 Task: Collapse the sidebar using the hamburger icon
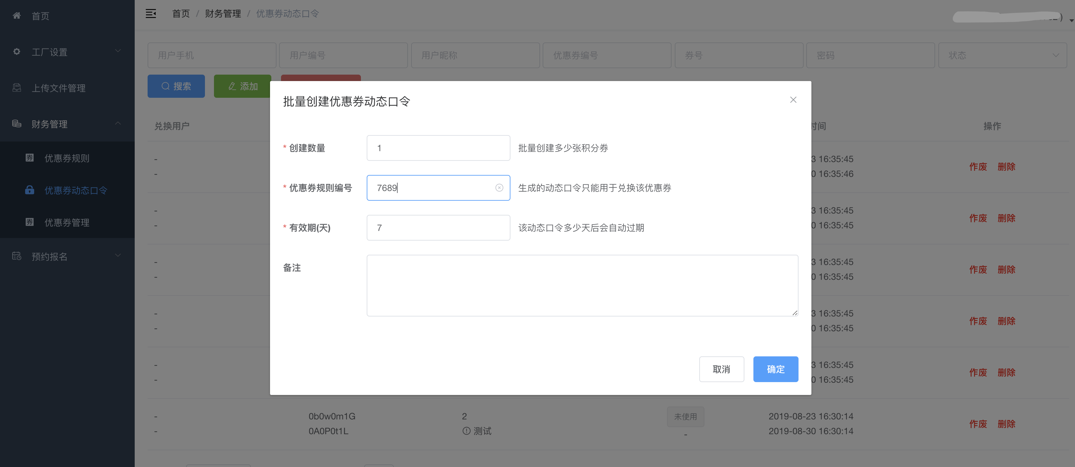click(151, 13)
